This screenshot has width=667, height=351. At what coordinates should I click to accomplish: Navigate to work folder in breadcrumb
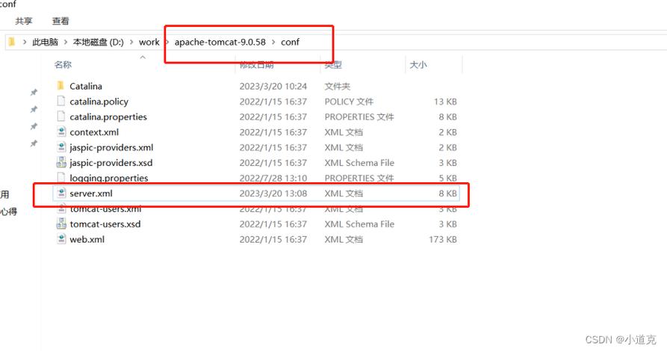coord(149,42)
